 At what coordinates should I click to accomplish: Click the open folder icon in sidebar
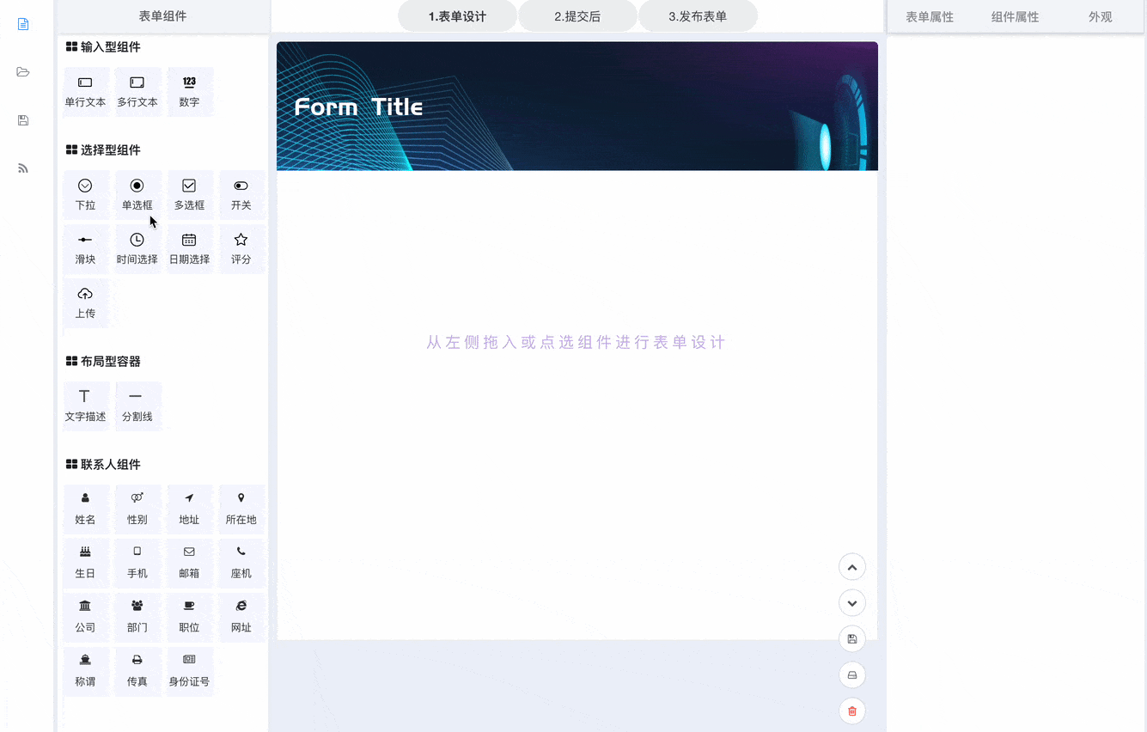(23, 72)
